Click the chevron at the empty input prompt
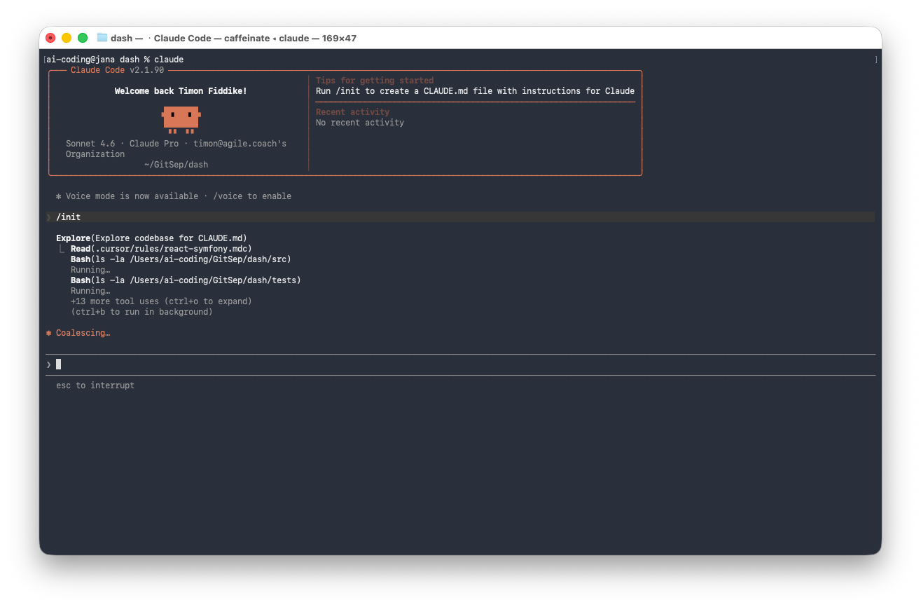Viewport: 921px width, 607px height. coord(49,364)
